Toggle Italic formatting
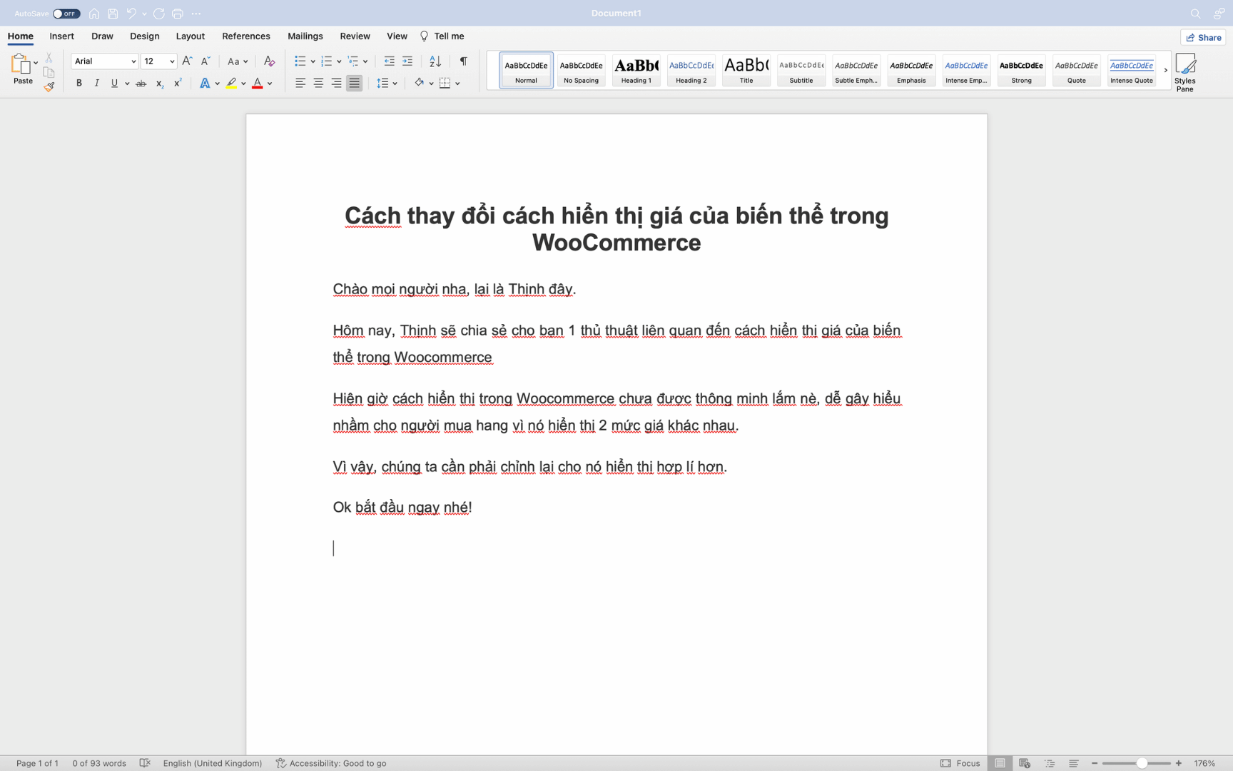1233x771 pixels. click(x=97, y=84)
